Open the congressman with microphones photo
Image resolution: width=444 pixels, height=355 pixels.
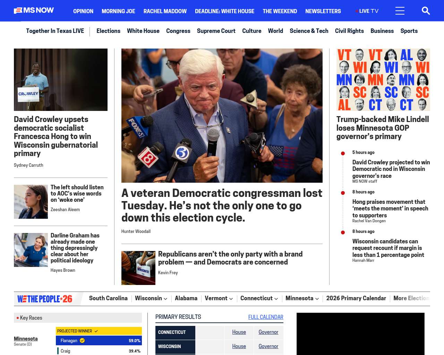pyautogui.click(x=222, y=115)
